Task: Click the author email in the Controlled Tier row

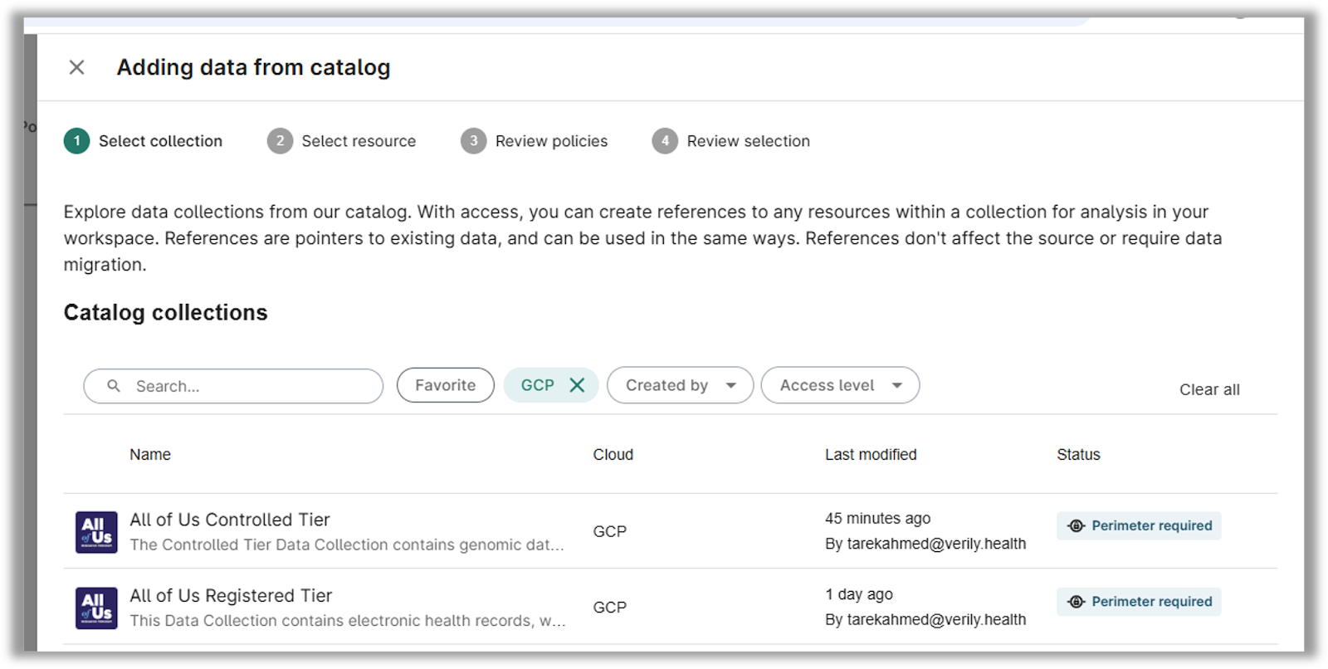Action: click(936, 544)
